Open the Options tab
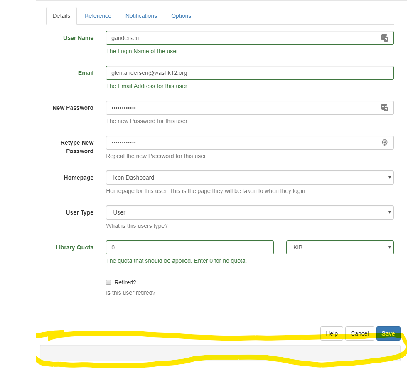 pyautogui.click(x=181, y=16)
